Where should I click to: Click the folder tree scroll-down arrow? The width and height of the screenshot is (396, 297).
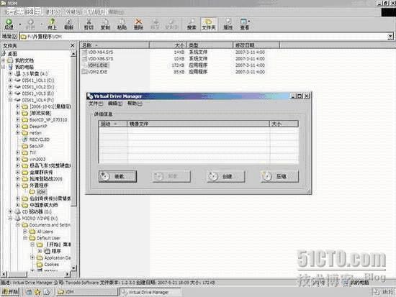[x=73, y=268]
